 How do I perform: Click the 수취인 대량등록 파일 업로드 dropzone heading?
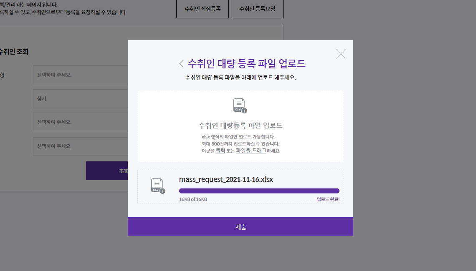tap(241, 125)
